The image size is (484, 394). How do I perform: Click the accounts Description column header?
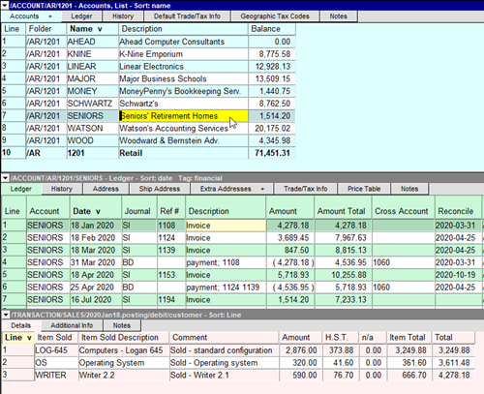coord(183,29)
